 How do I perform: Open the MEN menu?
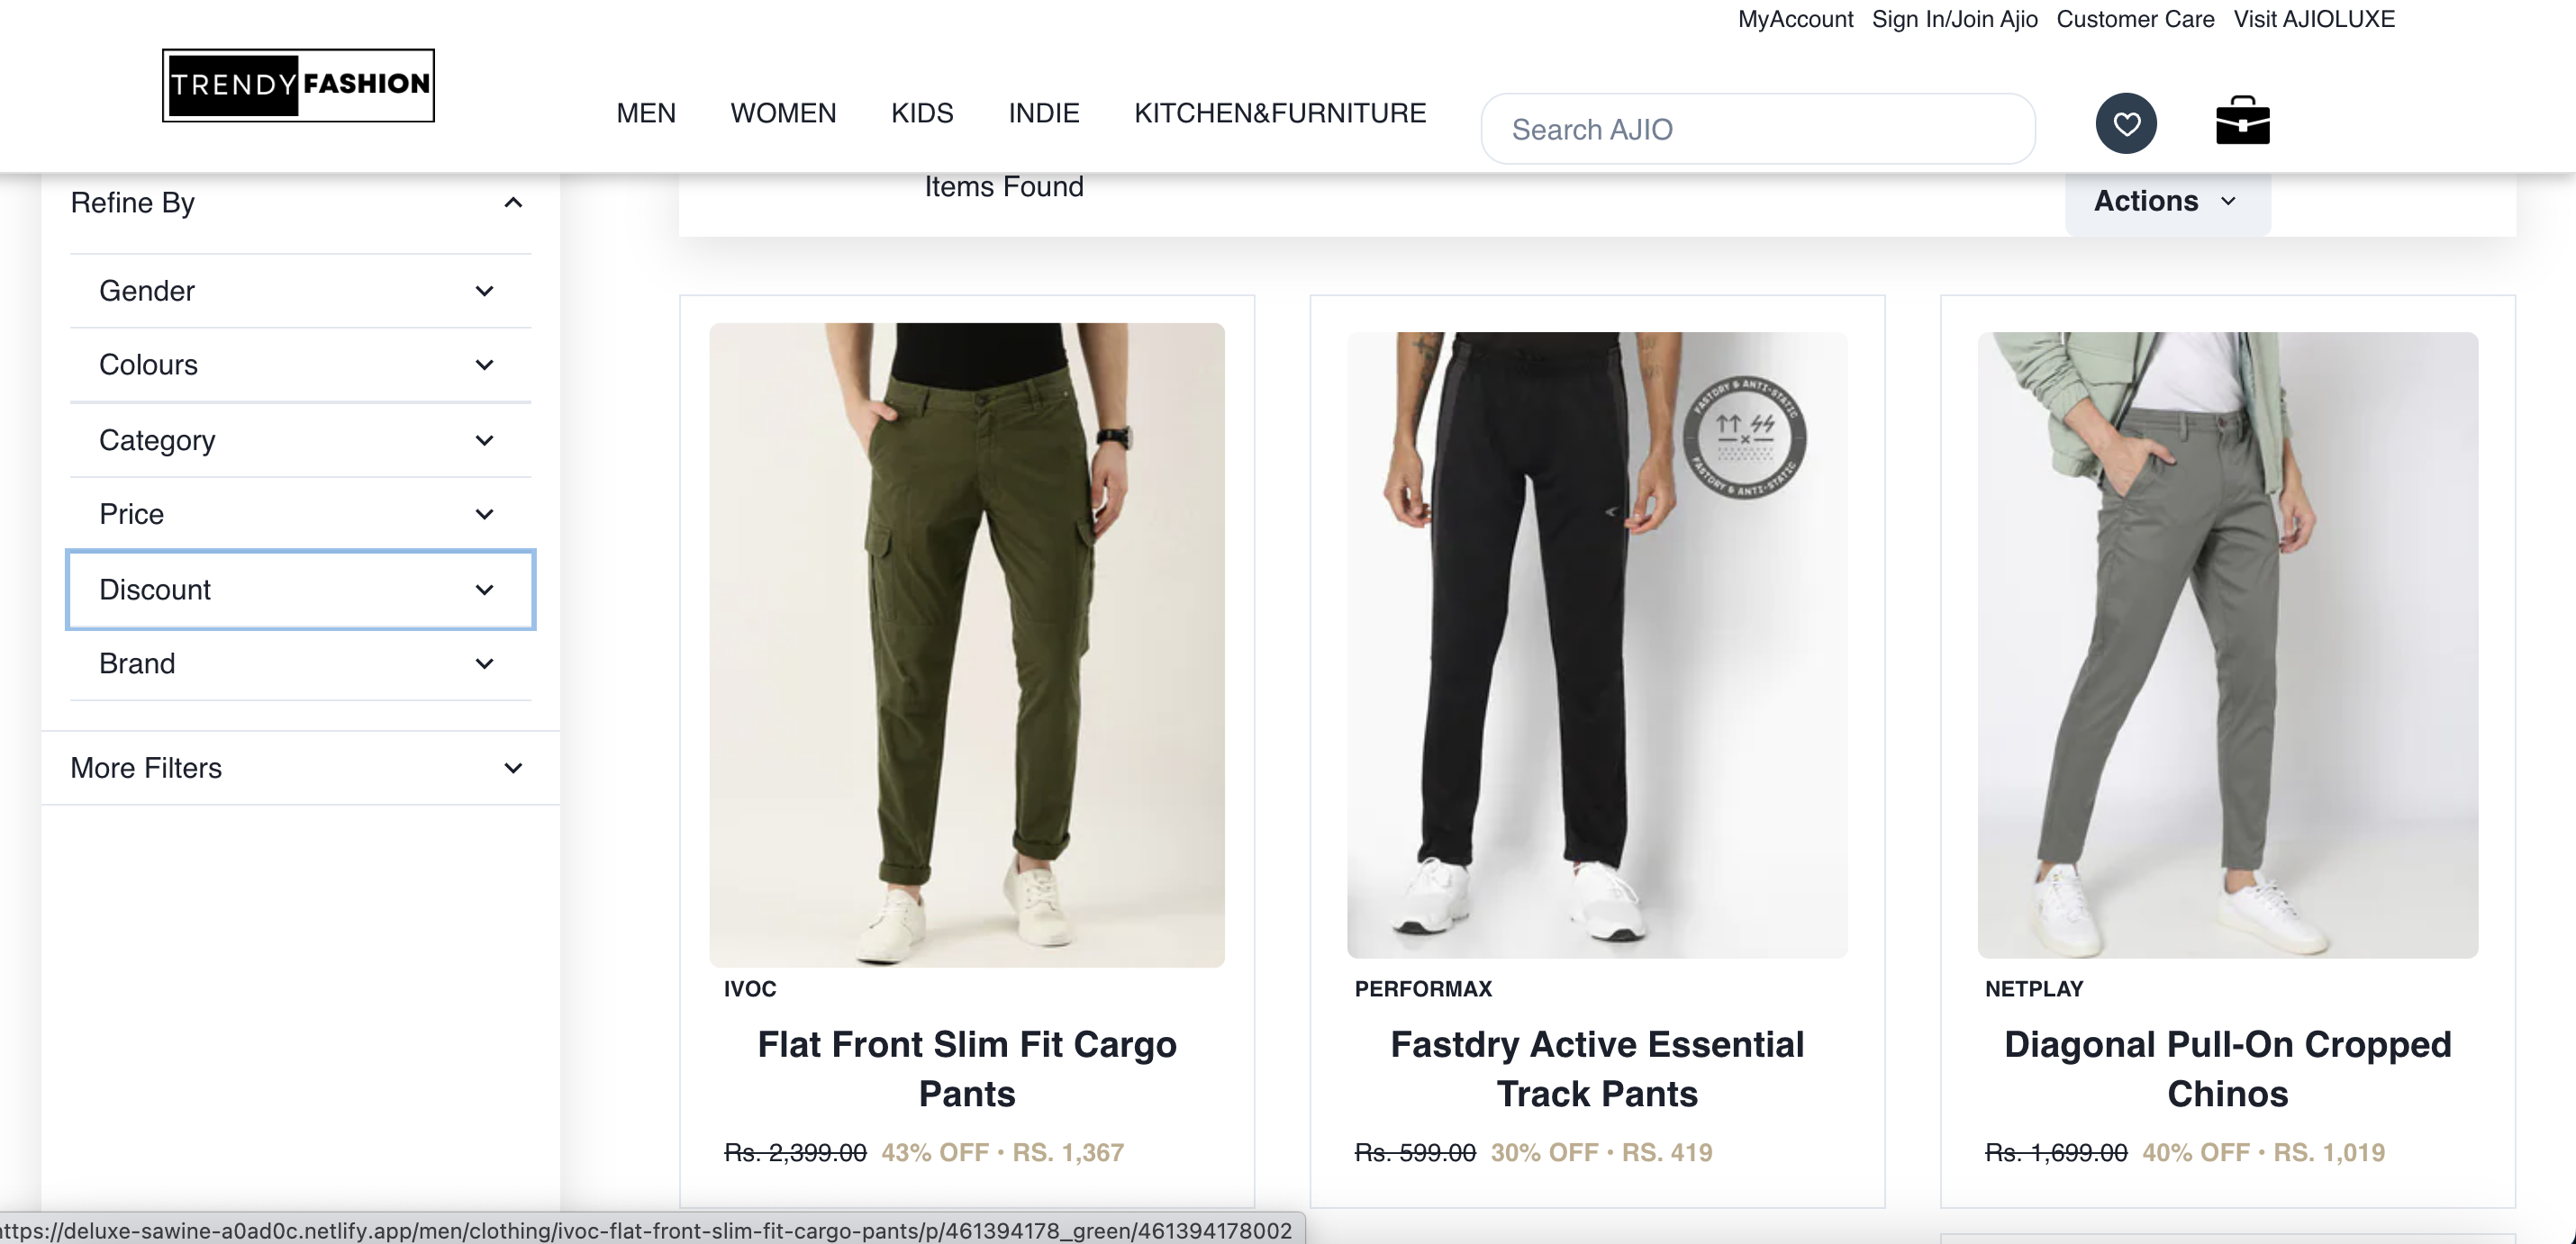pyautogui.click(x=646, y=113)
